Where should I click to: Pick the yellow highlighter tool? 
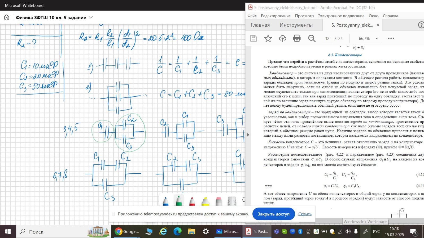point(205,201)
